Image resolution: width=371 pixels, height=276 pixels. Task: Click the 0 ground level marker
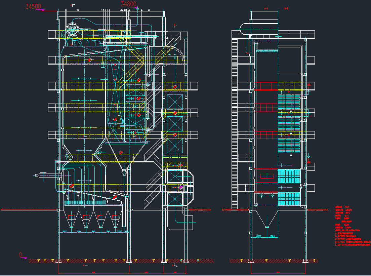click(x=20, y=254)
